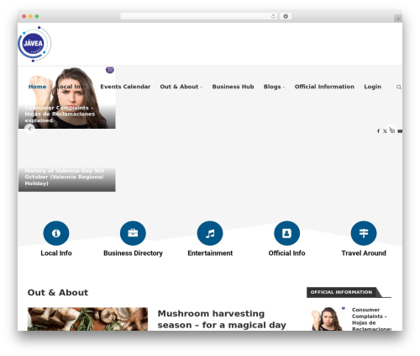This screenshot has width=420, height=356.
Task: Open the Official Information menu item
Action: pyautogui.click(x=324, y=87)
